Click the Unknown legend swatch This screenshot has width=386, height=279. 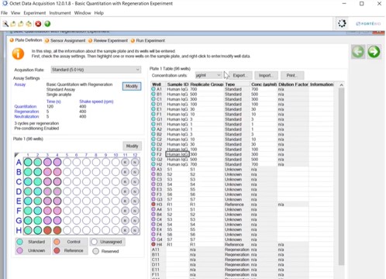pyautogui.click(x=19, y=250)
